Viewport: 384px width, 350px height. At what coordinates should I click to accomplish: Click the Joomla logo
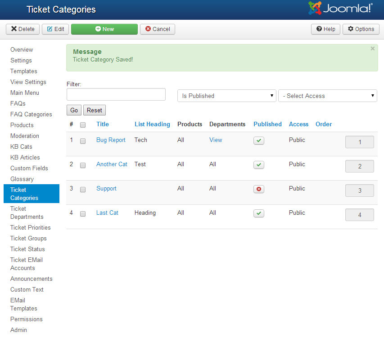[340, 8]
